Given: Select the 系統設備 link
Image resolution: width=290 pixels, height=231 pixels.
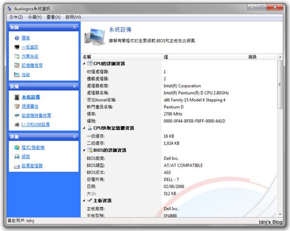Looking at the screenshot, I should tap(31, 97).
